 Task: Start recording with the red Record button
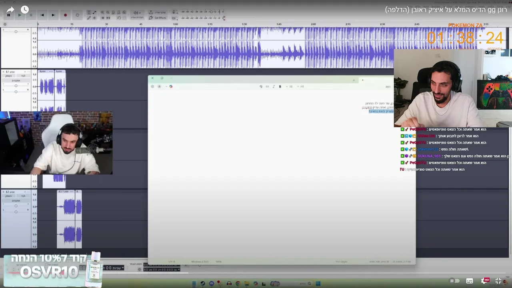click(65, 15)
